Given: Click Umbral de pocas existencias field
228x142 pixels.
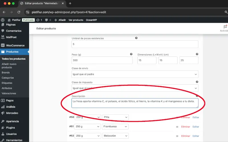Looking at the screenshot, I should pos(135,44).
